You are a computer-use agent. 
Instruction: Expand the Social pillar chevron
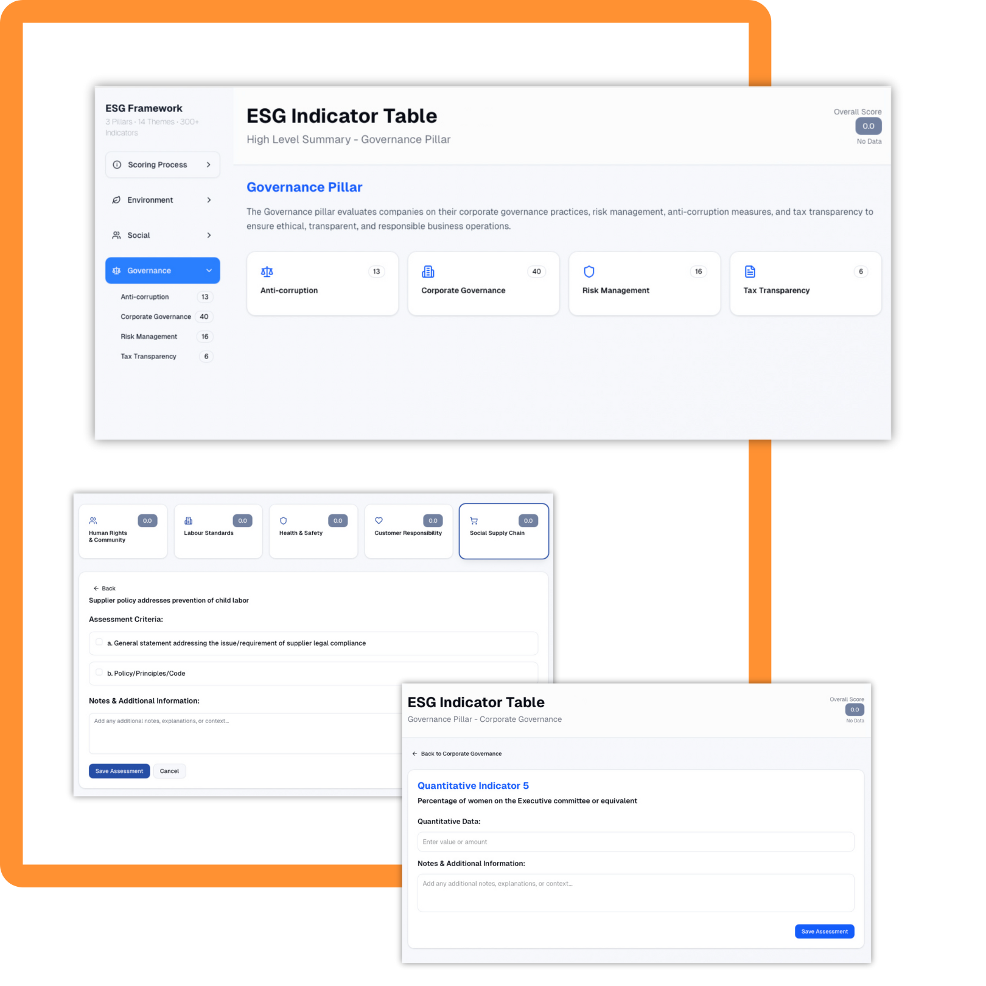point(209,236)
